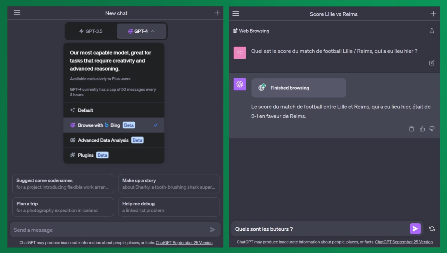447x253 pixels.
Task: Click the Bing logo in Browse option
Action: (x=107, y=125)
